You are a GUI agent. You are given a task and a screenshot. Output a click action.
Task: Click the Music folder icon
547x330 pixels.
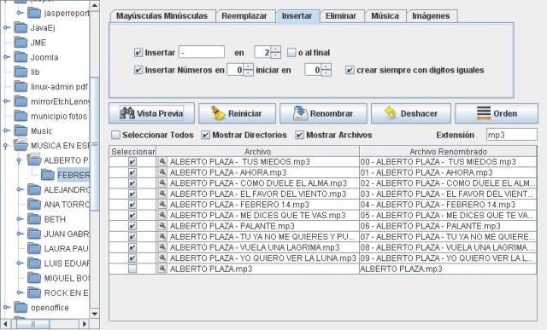(x=21, y=130)
